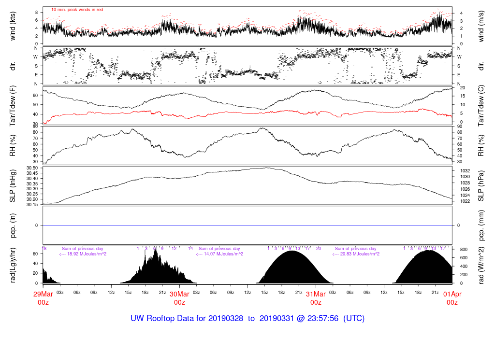Click the red dewpoint temperature curve

[x=247, y=113]
